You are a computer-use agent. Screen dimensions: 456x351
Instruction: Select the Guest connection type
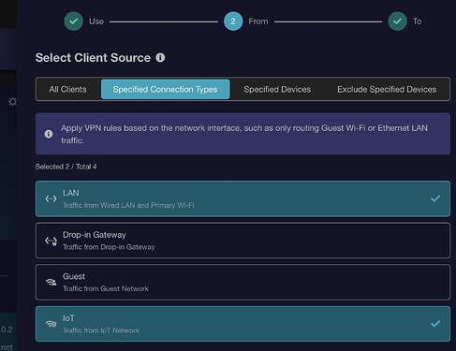pos(243,283)
